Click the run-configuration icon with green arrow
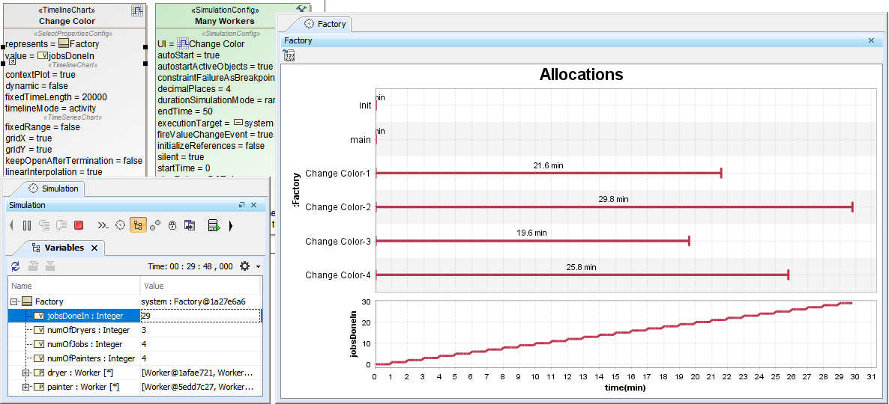889x404 pixels. 213,225
